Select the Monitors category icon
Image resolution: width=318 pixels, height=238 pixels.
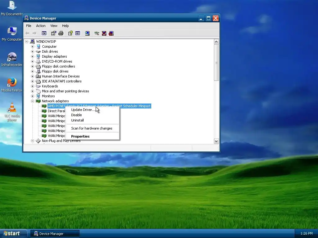38,96
